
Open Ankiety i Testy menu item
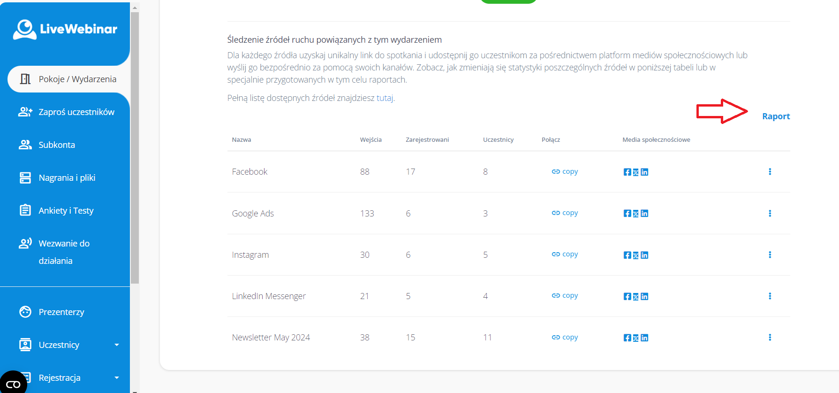pos(66,211)
